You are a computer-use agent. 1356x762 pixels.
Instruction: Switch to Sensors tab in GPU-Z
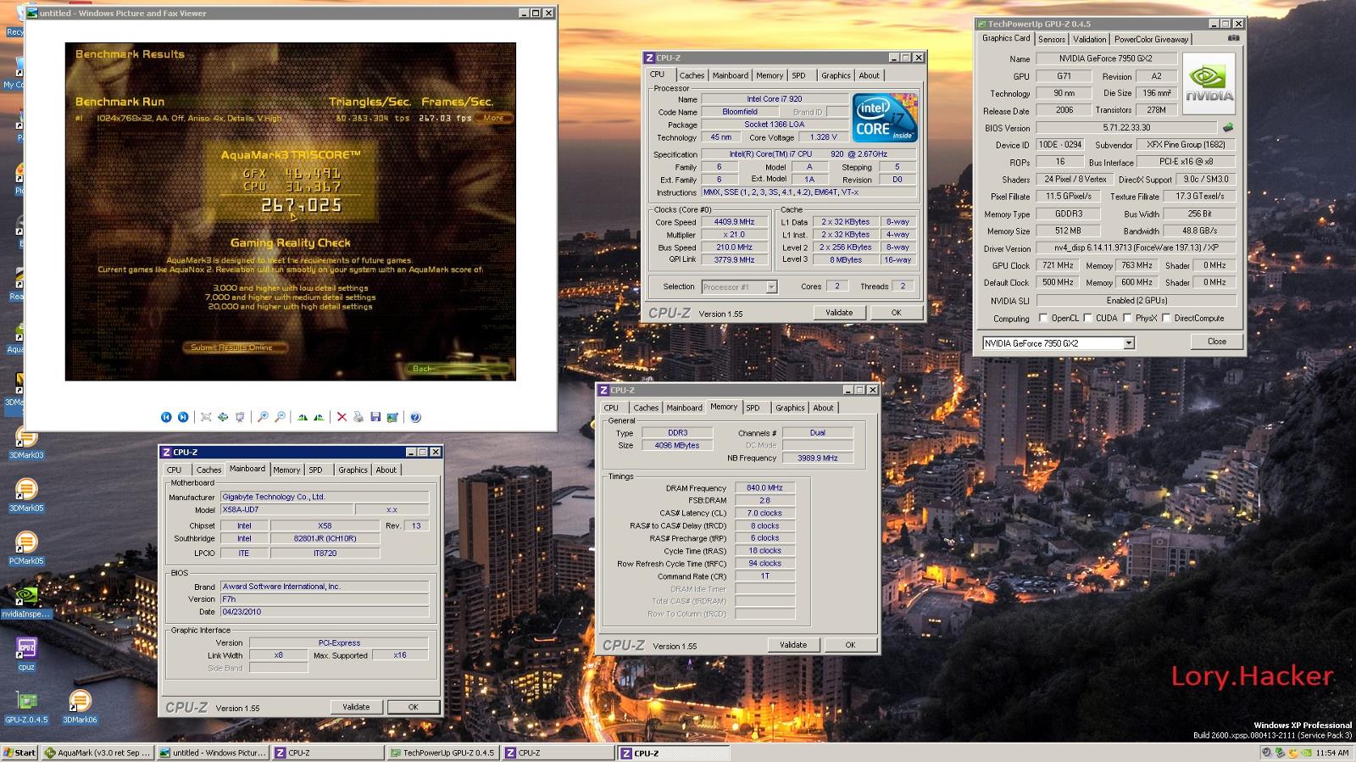tap(1052, 39)
